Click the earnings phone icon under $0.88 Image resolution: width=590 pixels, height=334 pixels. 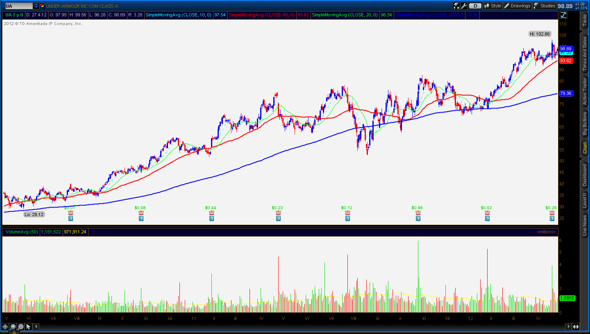click(x=418, y=213)
